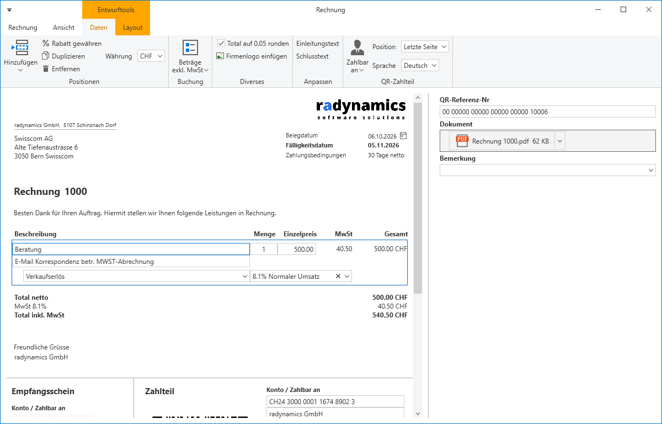
Task: Switch to the Layout tab
Action: tap(132, 28)
